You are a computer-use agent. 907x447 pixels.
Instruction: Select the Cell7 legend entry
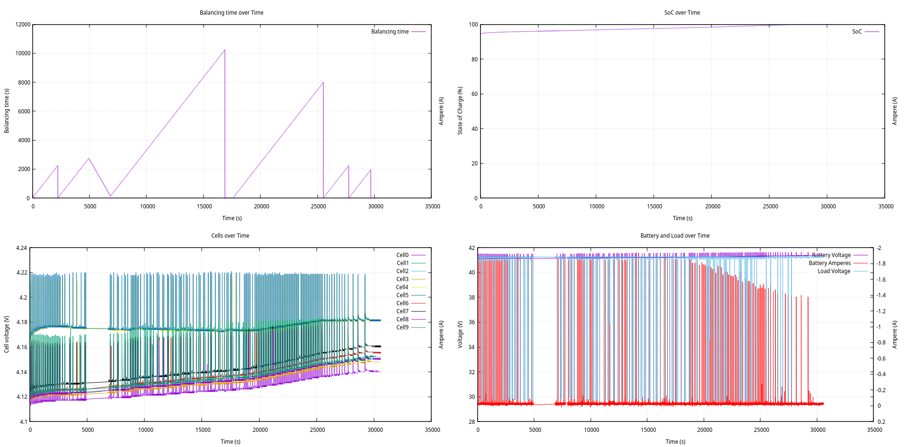(x=402, y=311)
